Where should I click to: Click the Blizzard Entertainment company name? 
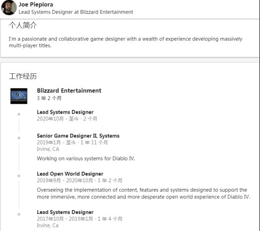[69, 91]
